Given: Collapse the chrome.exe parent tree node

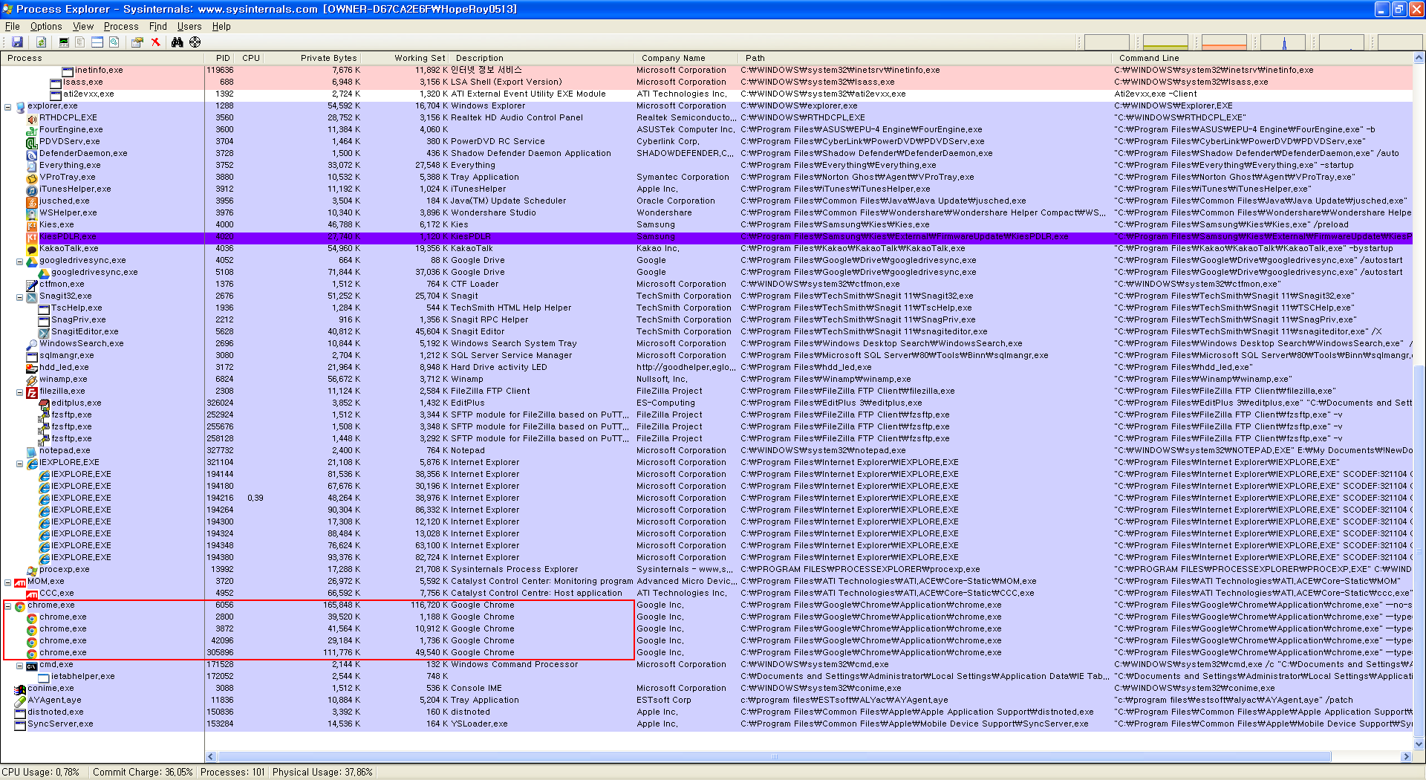Looking at the screenshot, I should point(8,605).
